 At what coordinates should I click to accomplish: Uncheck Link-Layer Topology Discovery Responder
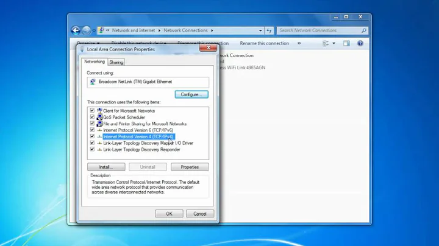(92, 149)
